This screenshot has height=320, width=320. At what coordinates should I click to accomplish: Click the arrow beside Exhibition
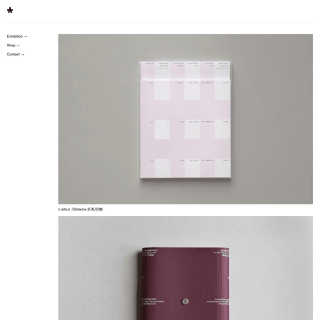click(x=25, y=37)
